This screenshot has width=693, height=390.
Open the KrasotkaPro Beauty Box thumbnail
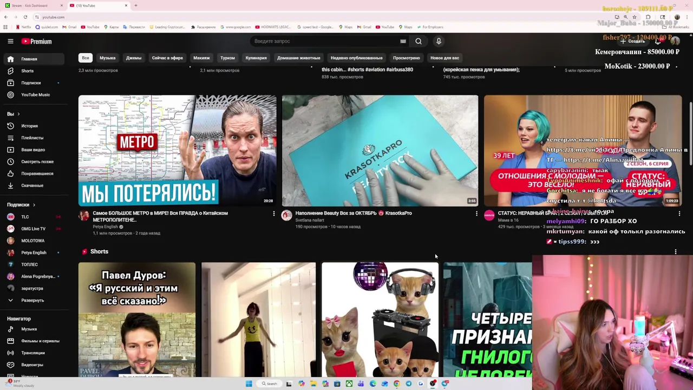coord(380,151)
